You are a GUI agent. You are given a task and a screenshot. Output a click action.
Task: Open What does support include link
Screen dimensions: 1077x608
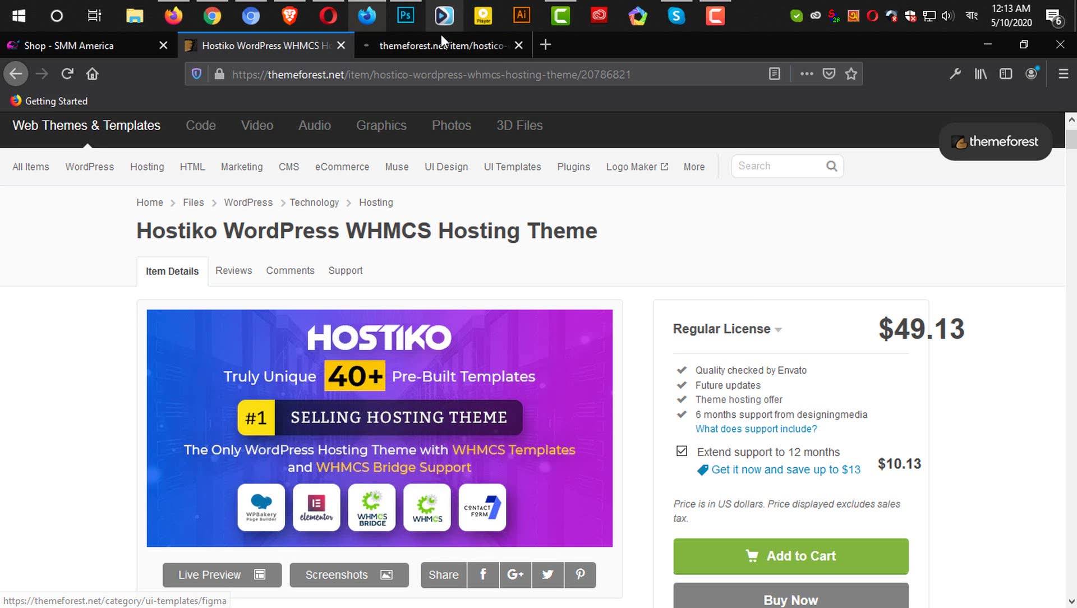[x=756, y=429]
